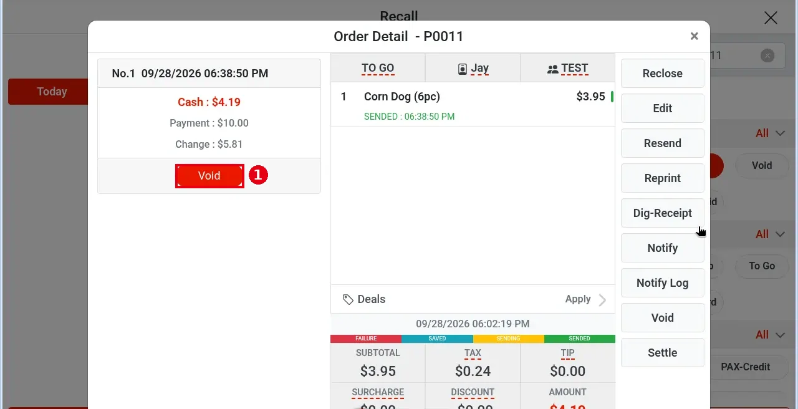Click the $3.95 item price
This screenshot has width=798, height=409.
pyautogui.click(x=590, y=97)
